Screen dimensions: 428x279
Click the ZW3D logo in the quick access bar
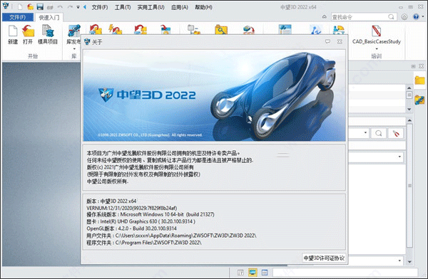coord(6,6)
